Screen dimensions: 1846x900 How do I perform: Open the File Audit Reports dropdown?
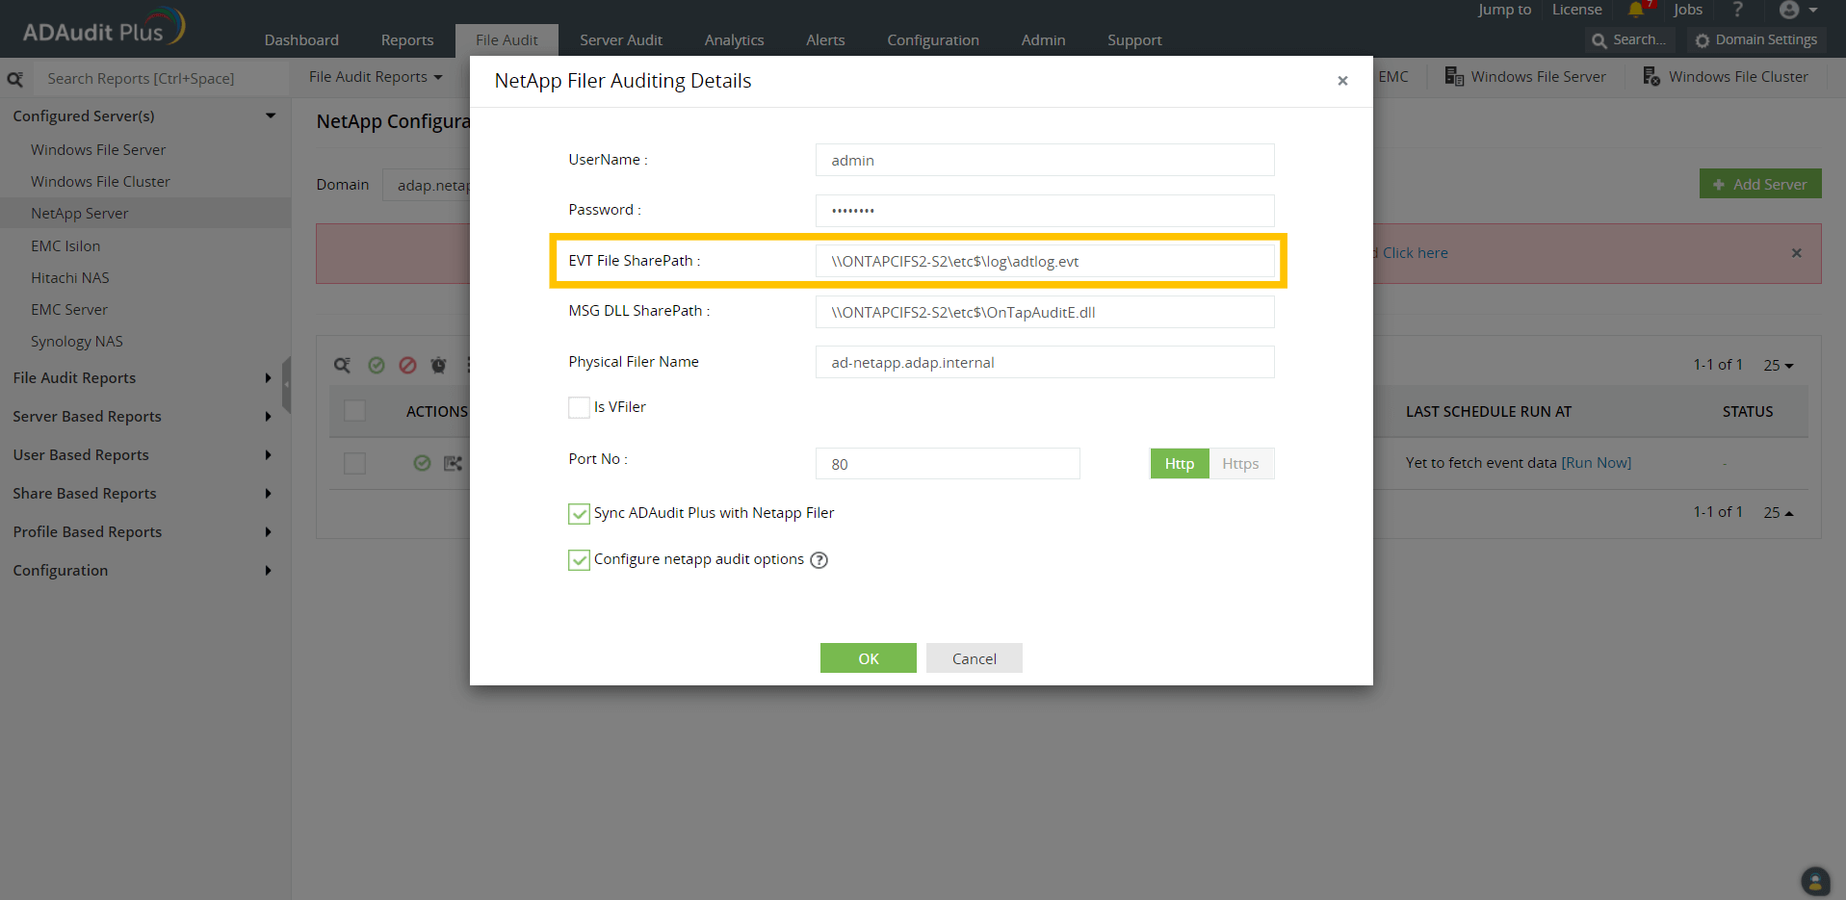[376, 77]
